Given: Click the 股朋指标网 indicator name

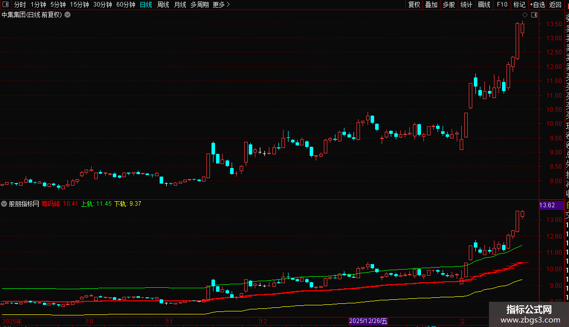Looking at the screenshot, I should point(24,204).
